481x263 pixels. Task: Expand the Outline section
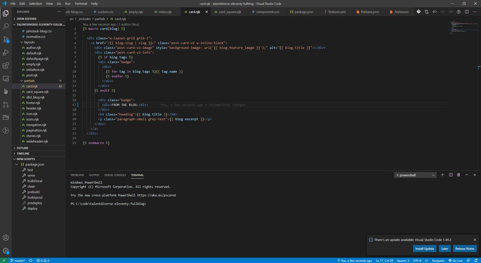point(23,148)
